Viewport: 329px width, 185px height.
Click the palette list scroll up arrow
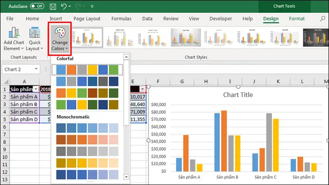click(x=126, y=57)
